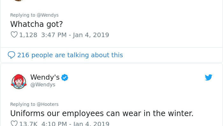Click the 'Whatcha got?' tweet text
This screenshot has height=126, width=223.
[36, 24]
